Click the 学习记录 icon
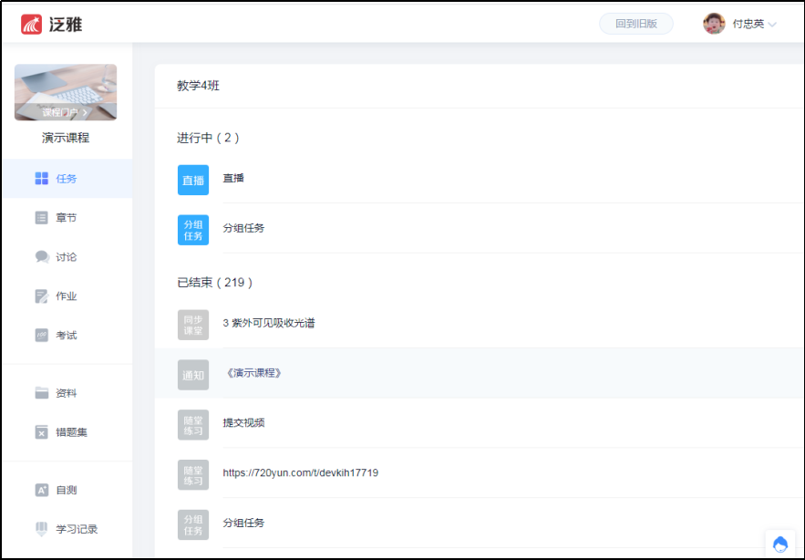 click(41, 529)
